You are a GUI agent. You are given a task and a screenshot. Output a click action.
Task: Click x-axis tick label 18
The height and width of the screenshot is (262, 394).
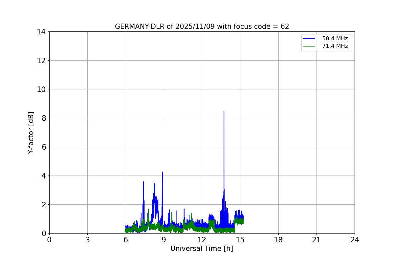point(278,240)
